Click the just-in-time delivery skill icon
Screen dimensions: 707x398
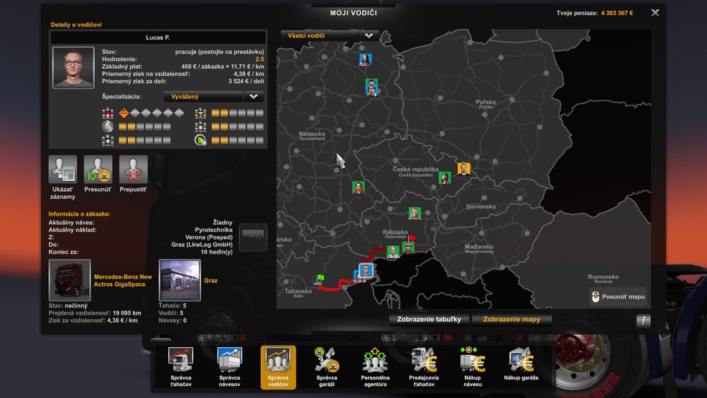[200, 126]
